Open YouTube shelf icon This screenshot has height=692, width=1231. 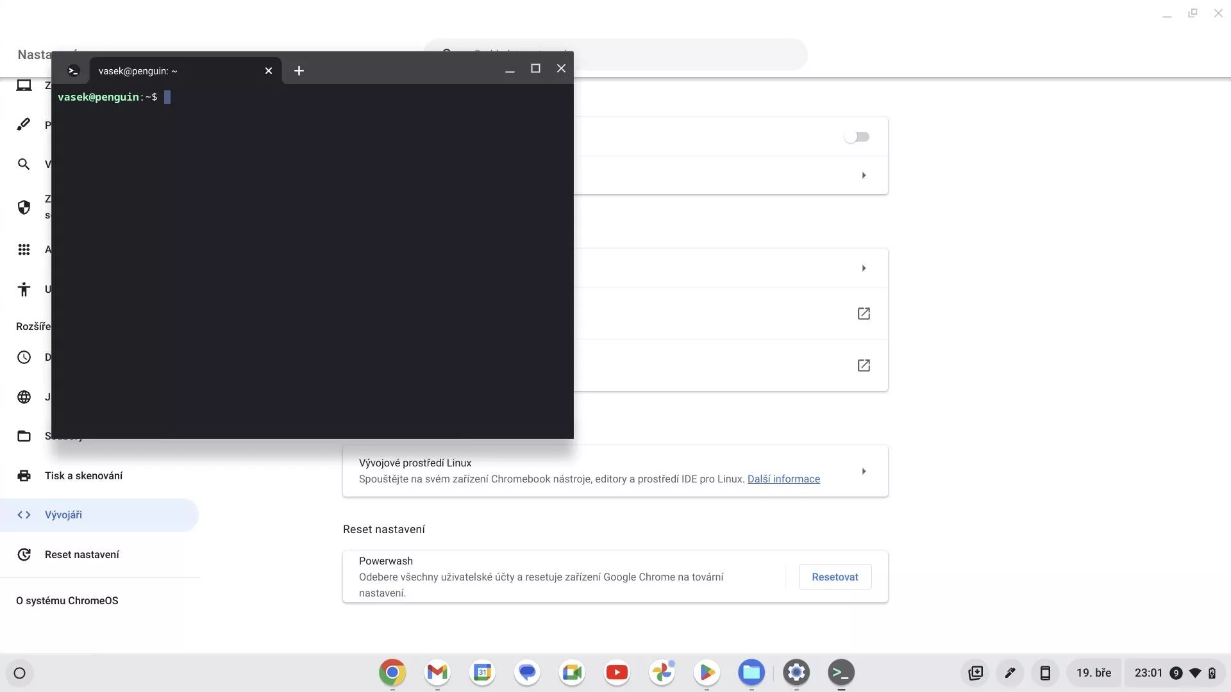point(617,673)
